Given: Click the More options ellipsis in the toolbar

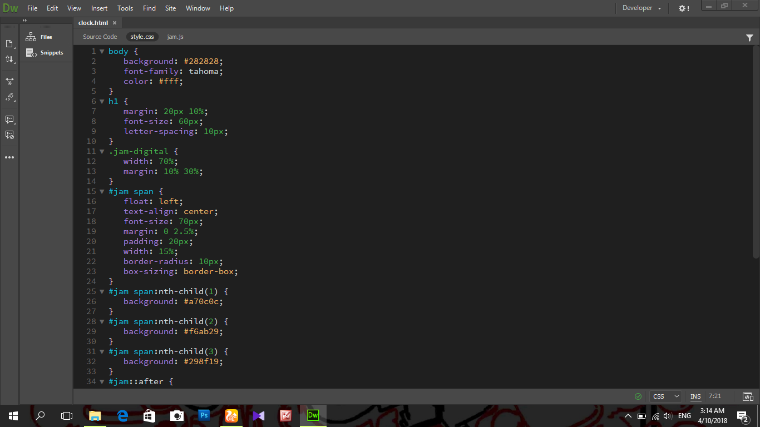Looking at the screenshot, I should tap(9, 157).
